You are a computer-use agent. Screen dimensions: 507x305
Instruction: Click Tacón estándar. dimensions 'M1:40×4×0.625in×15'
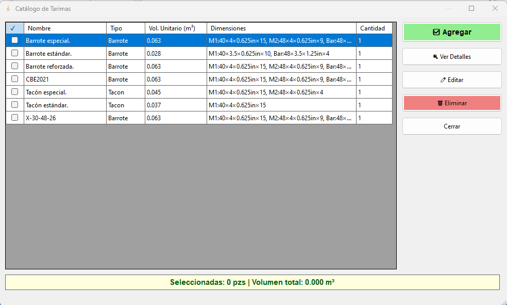(x=282, y=105)
